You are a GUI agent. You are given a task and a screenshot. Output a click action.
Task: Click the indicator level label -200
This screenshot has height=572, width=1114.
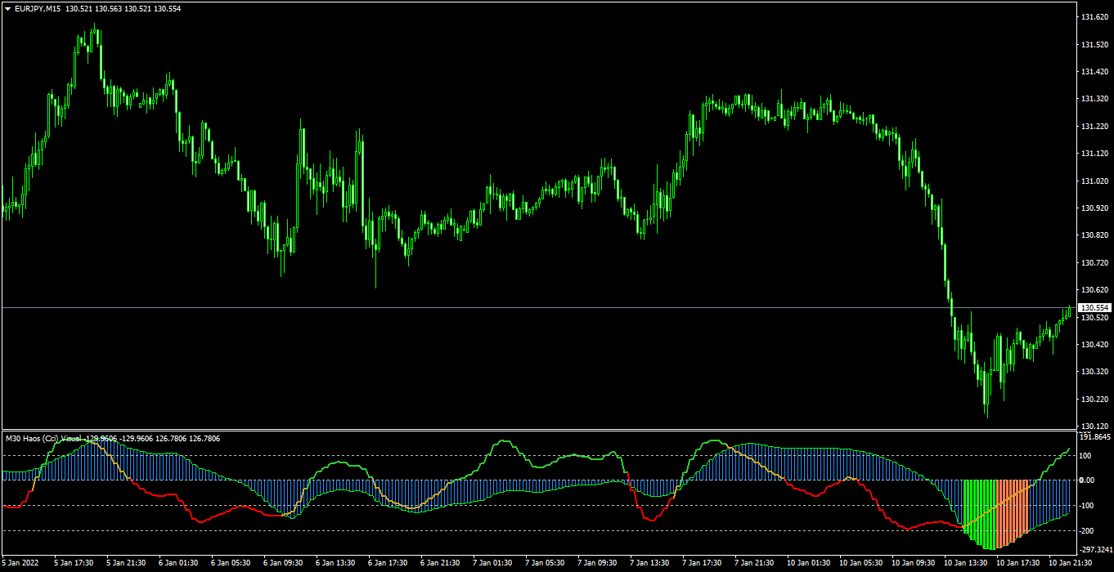pos(1089,531)
